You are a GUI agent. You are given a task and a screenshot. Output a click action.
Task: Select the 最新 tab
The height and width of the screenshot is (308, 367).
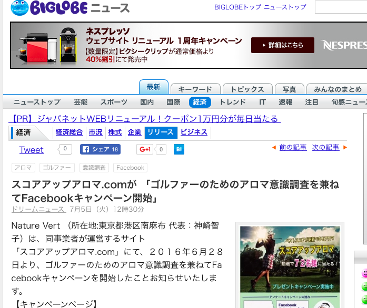(x=154, y=87)
